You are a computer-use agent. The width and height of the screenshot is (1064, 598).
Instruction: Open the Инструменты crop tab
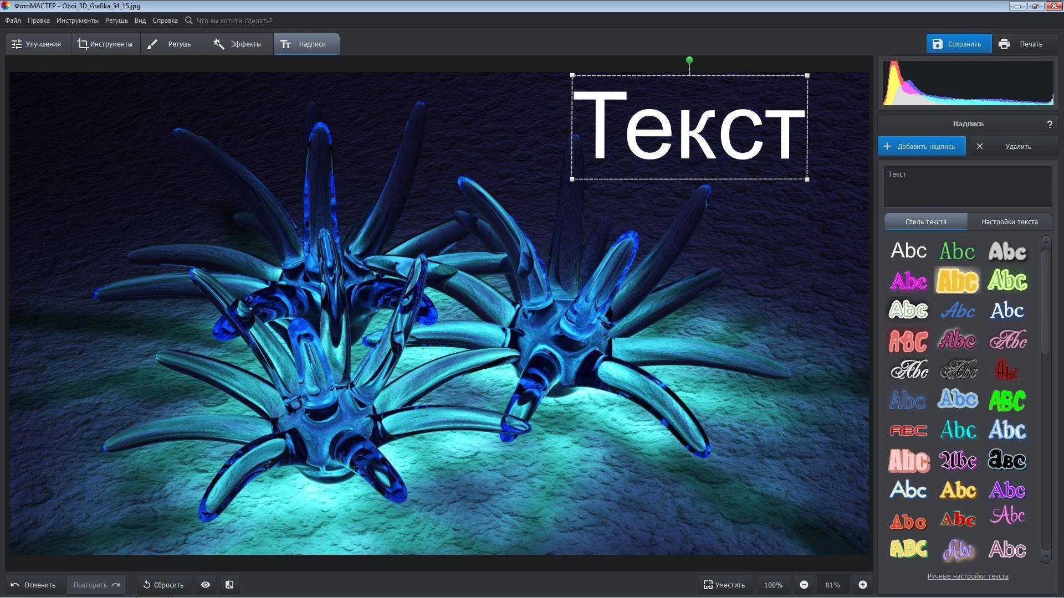point(105,44)
